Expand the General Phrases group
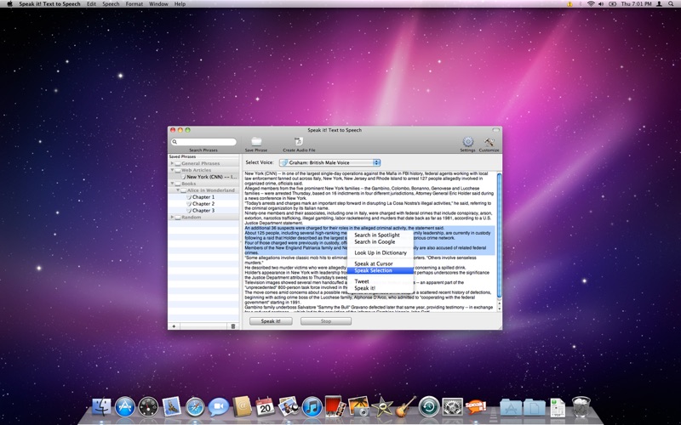The image size is (681, 425). pos(172,163)
